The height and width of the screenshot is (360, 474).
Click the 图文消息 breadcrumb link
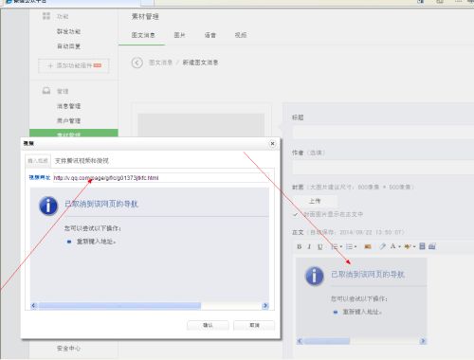pos(160,63)
